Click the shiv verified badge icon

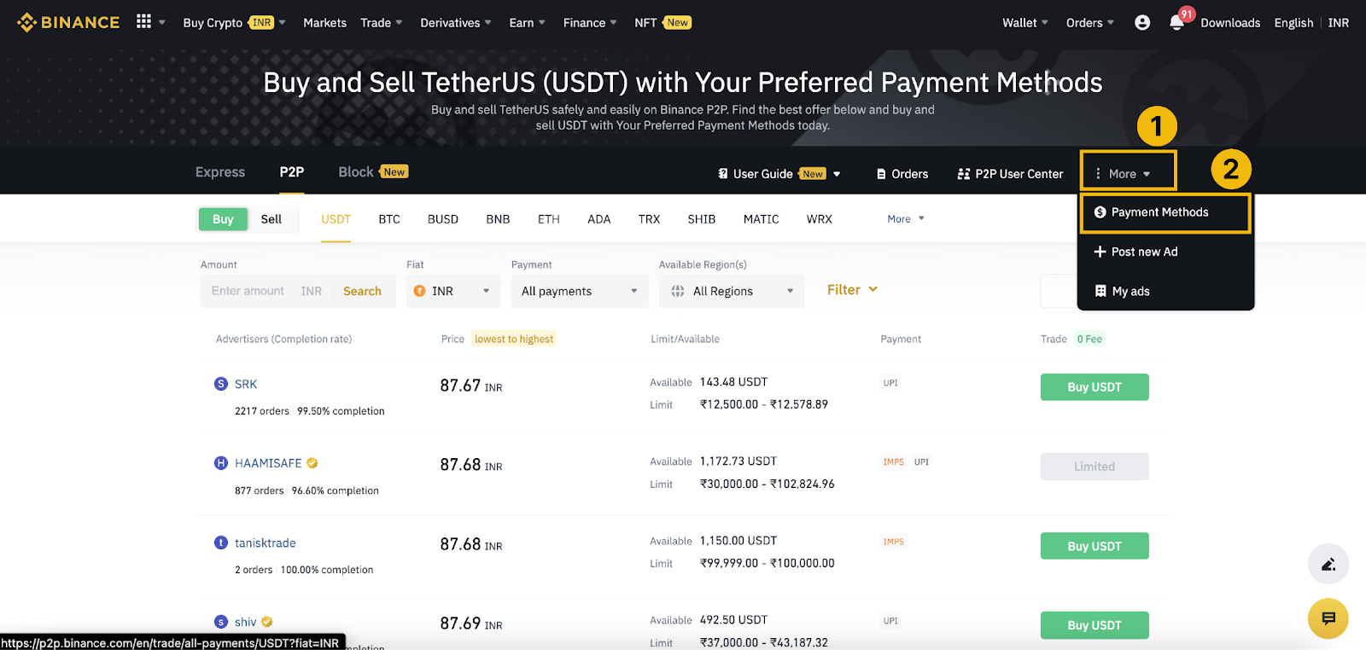[267, 622]
